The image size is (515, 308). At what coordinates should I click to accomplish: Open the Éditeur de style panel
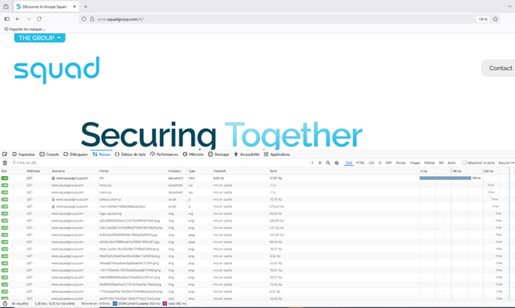click(x=130, y=154)
